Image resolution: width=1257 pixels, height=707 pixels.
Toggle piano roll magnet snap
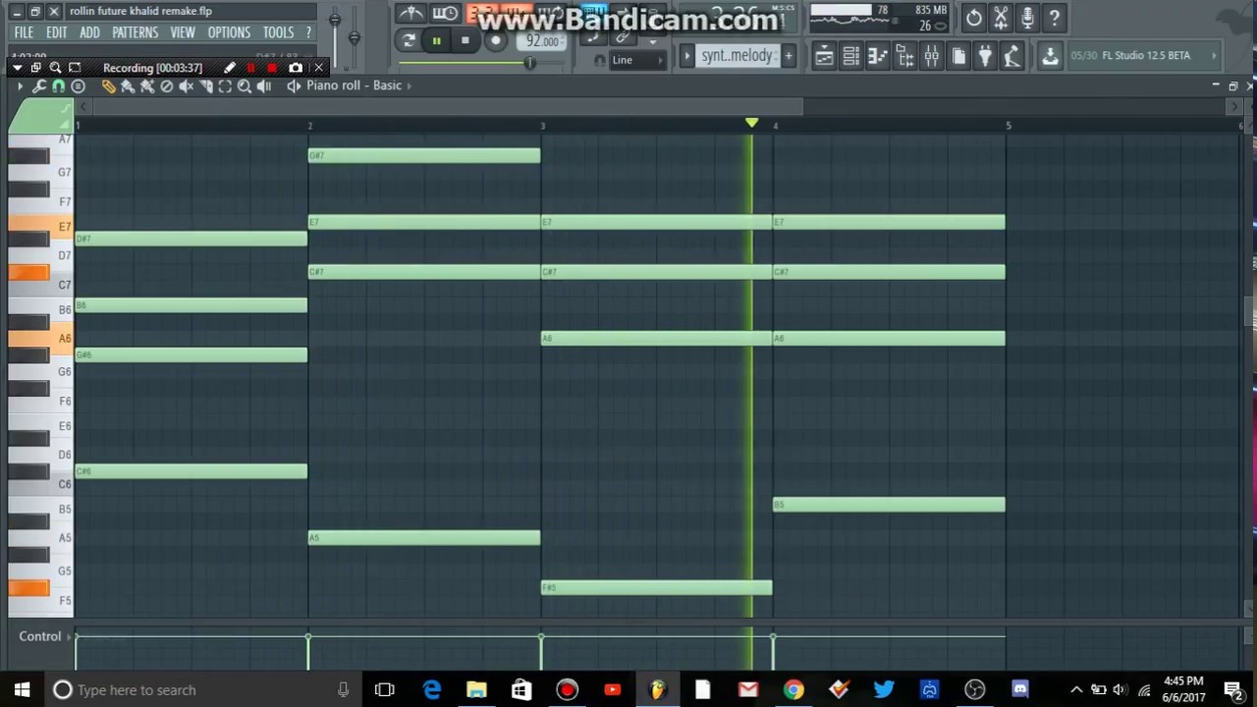(58, 86)
